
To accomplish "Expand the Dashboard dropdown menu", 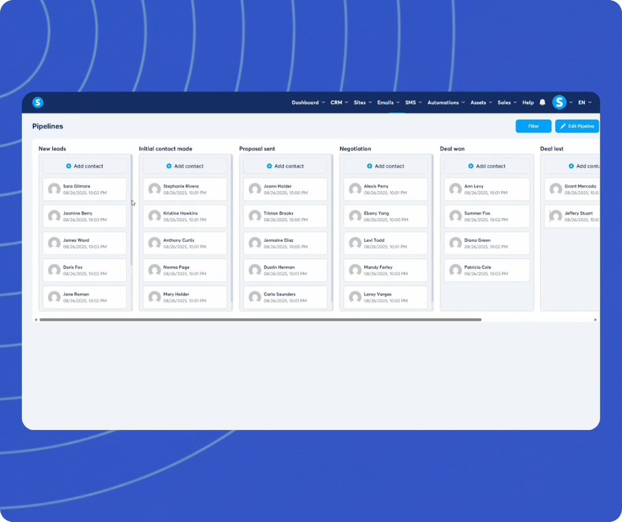I will point(308,103).
